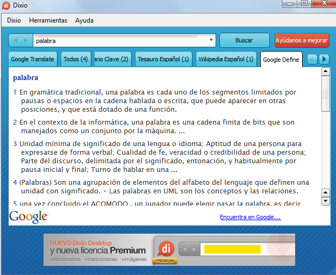Click the Buscar button
336x275 pixels.
(244, 40)
